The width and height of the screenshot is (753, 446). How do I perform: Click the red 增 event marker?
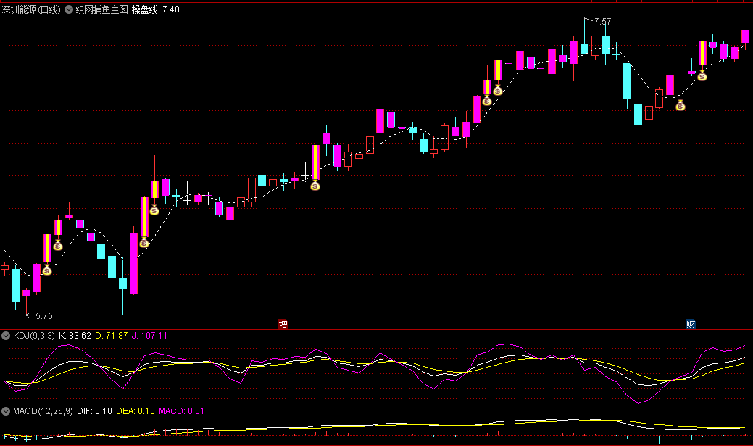[x=283, y=324]
